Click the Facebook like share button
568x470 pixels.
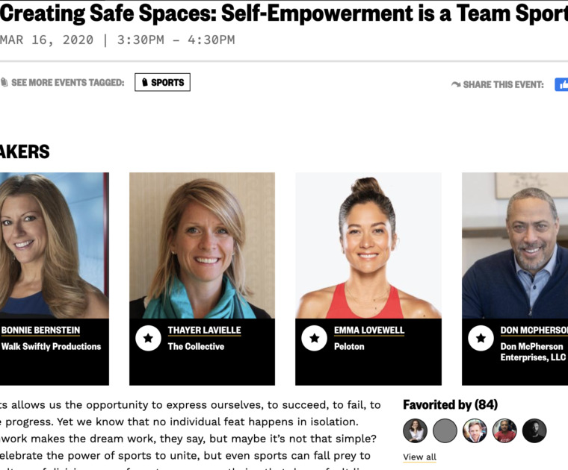tap(561, 84)
